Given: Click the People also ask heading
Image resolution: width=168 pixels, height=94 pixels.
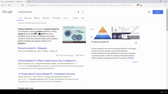Looking at the screenshot, I should (x=25, y=88).
